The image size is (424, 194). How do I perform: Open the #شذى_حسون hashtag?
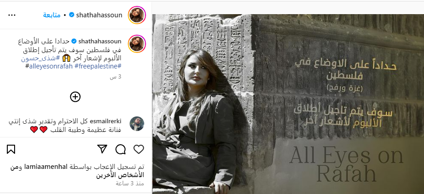[x=39, y=58]
